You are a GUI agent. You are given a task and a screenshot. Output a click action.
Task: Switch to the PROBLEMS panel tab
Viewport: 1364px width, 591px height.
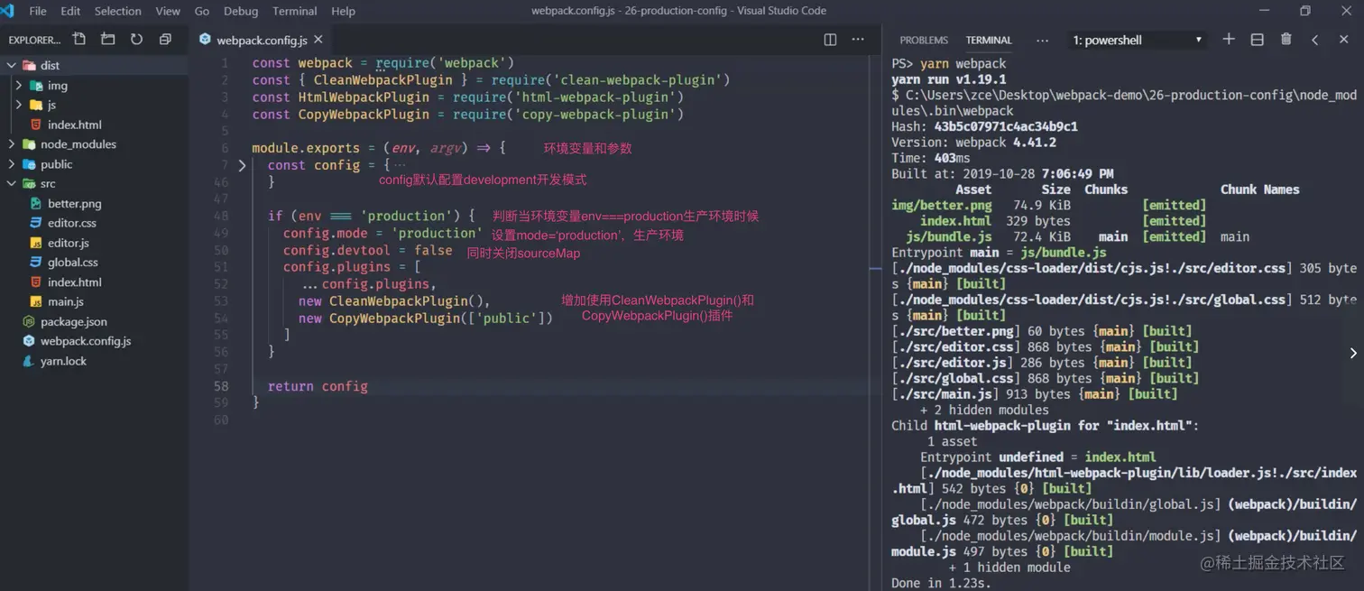[924, 41]
